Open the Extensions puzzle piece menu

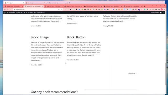(156, 9)
